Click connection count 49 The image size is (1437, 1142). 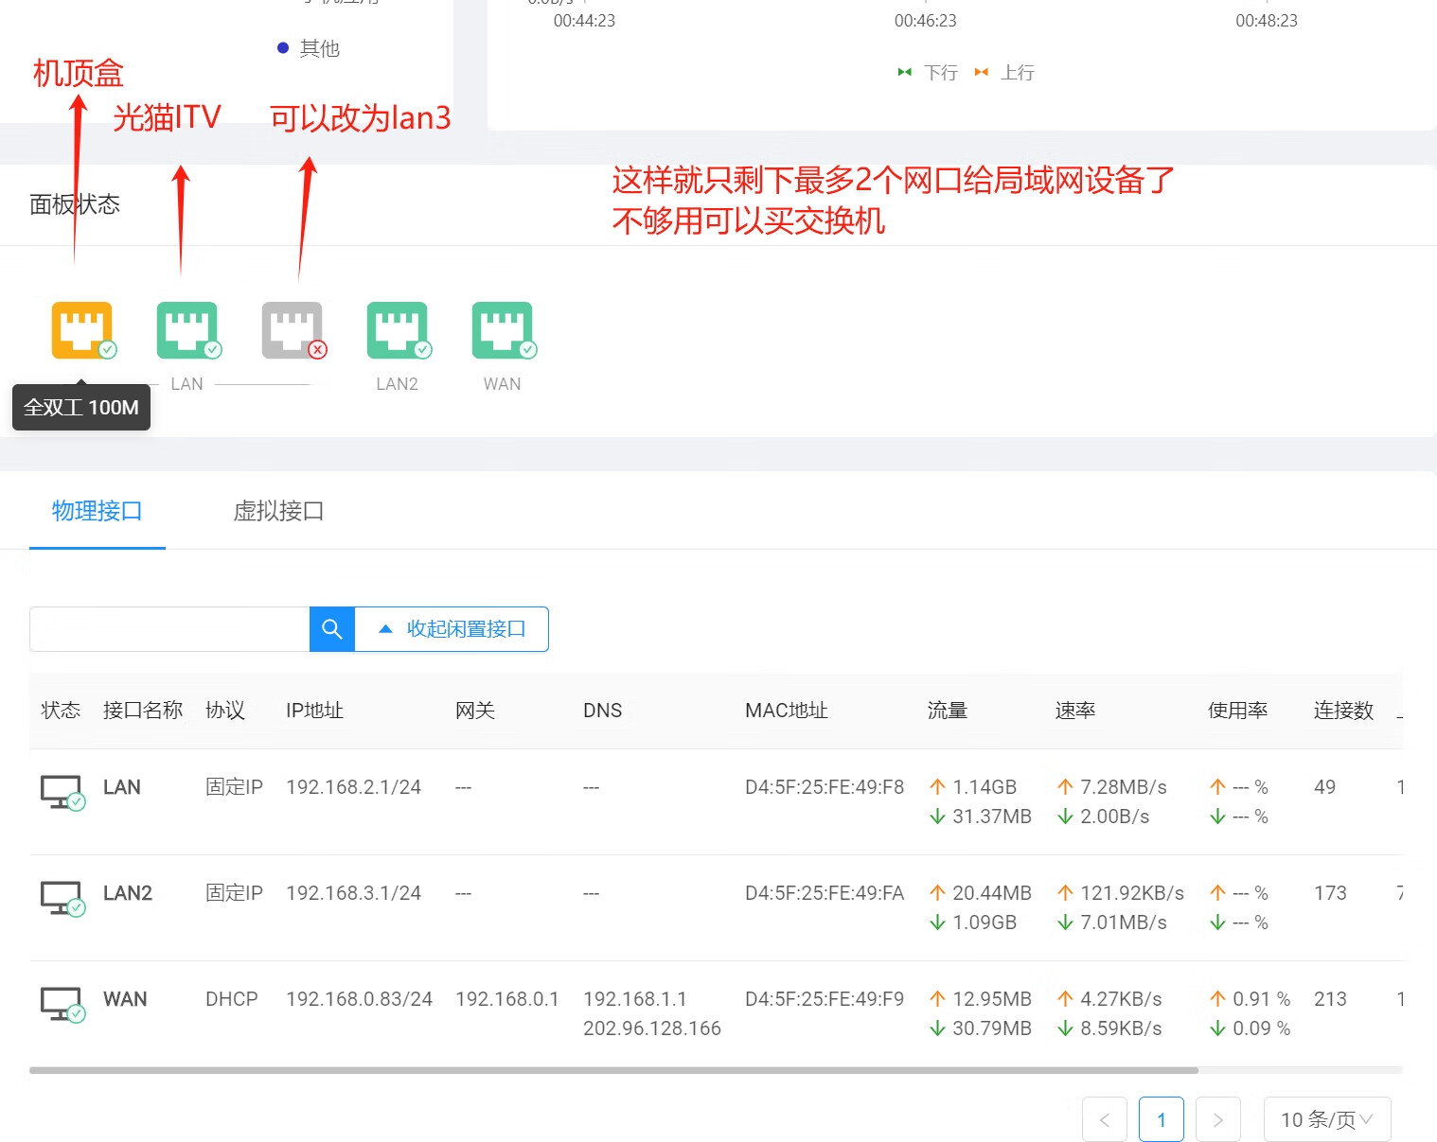point(1325,787)
